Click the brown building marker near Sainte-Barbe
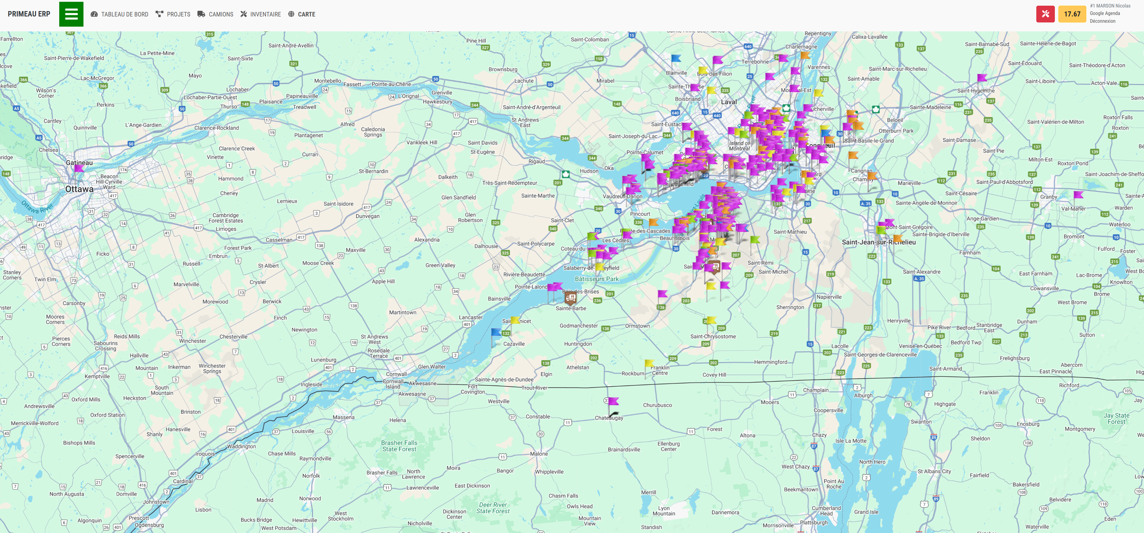The width and height of the screenshot is (1144, 533). point(571,297)
